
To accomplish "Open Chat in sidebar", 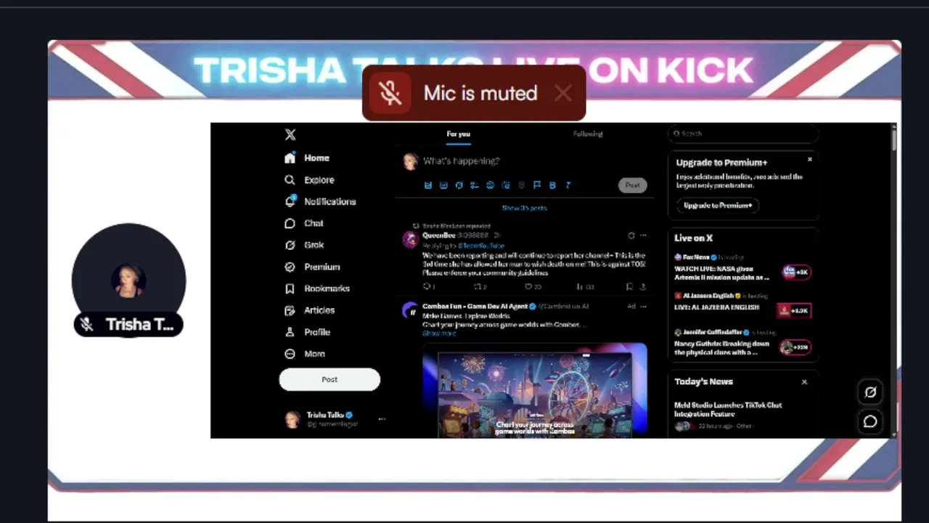I will [x=304, y=223].
